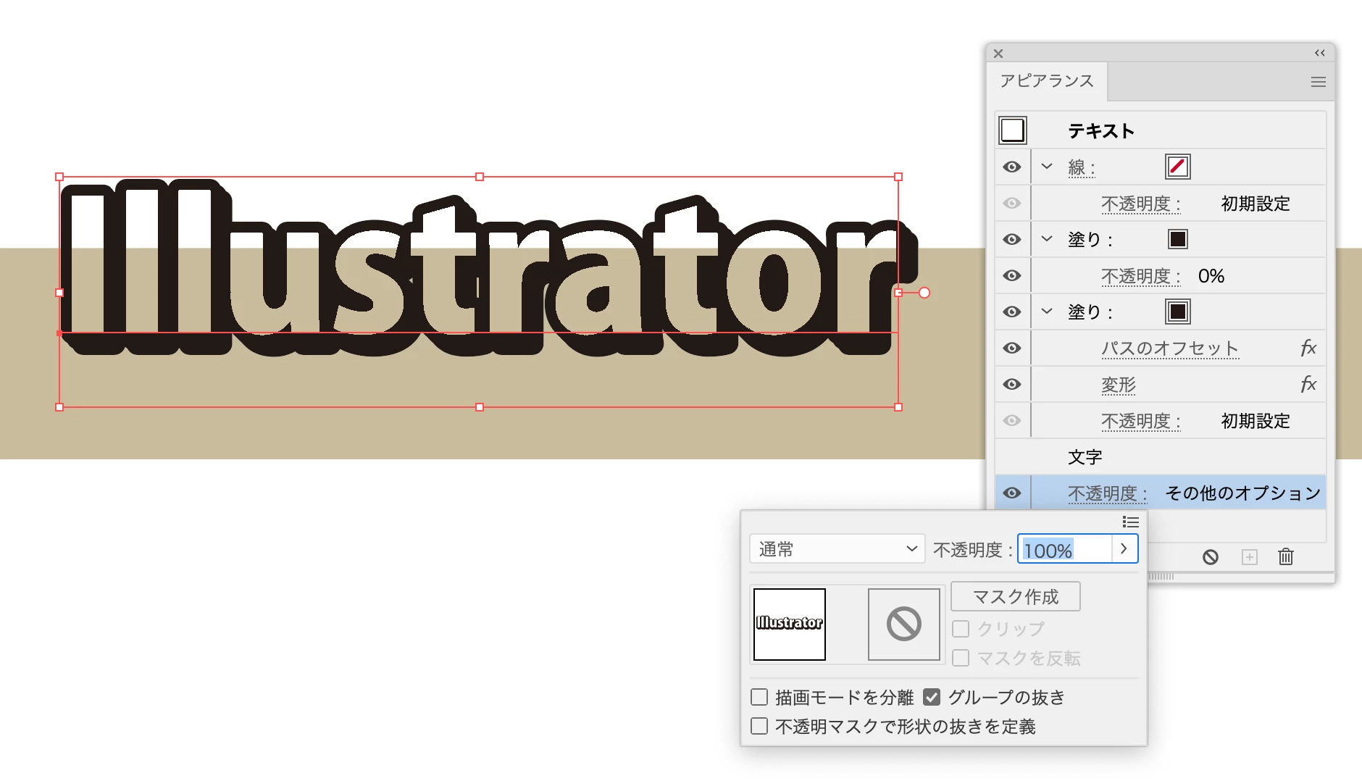Toggle the クリップ checkbox

point(961,629)
